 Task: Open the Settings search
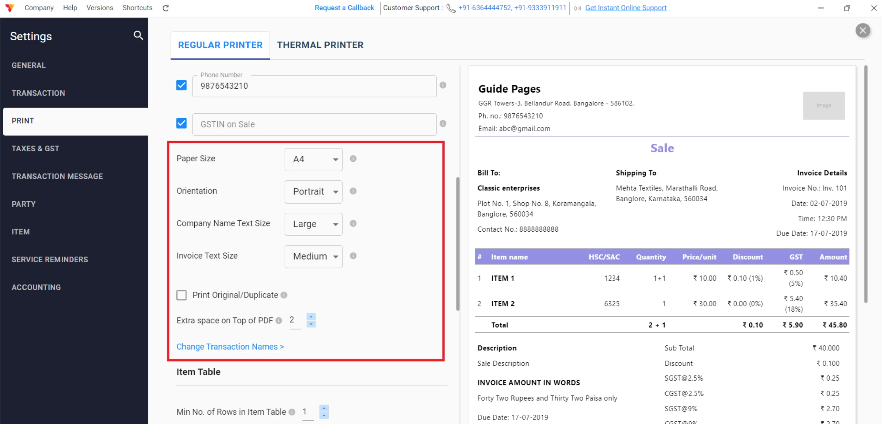pyautogui.click(x=138, y=36)
